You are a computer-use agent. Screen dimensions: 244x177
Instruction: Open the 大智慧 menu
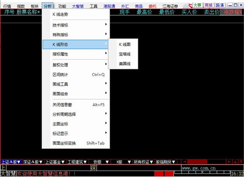click(78, 6)
